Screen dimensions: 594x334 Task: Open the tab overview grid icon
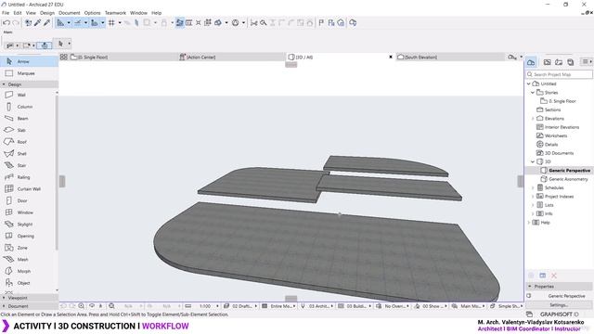point(64,58)
